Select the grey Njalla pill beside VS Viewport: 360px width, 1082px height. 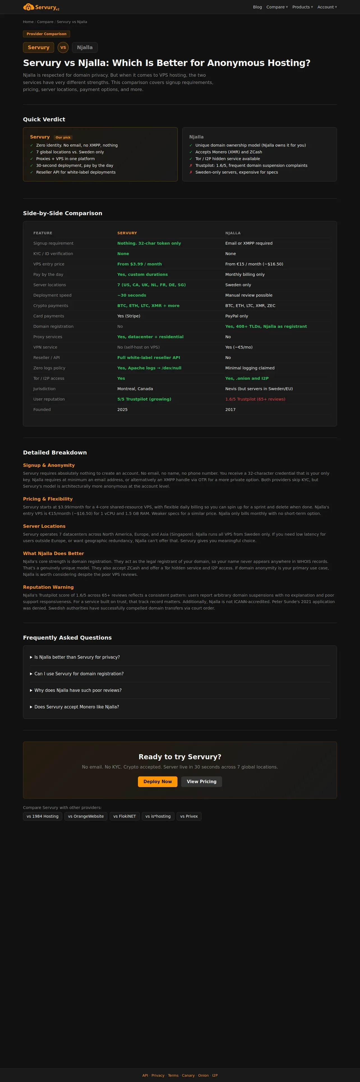coord(85,47)
